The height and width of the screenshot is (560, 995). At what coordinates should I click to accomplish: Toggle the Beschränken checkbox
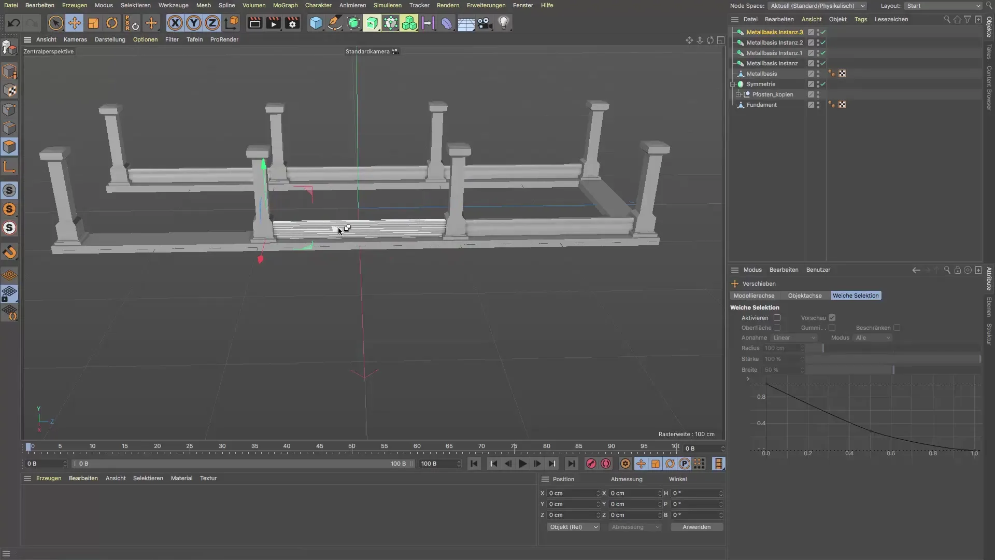point(897,328)
